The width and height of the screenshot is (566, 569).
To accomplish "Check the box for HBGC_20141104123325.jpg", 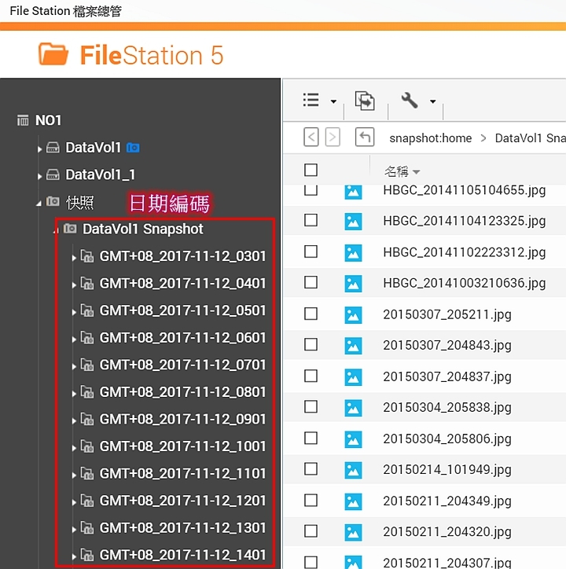I will pos(311,220).
